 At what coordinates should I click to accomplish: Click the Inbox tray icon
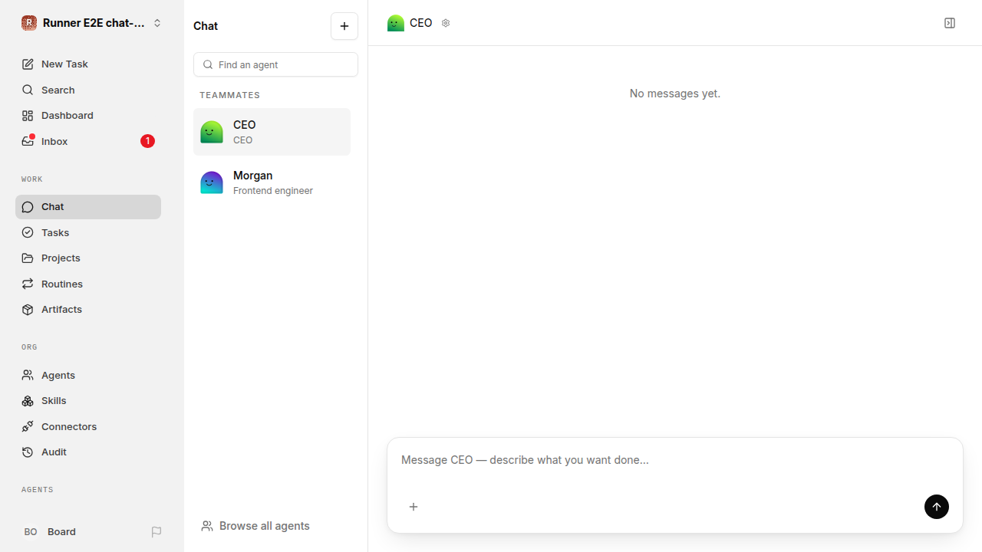(28, 141)
